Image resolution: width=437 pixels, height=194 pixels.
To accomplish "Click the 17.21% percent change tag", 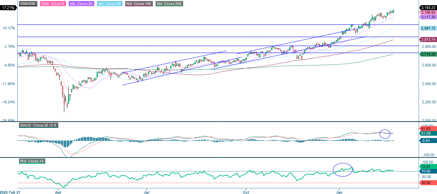I will 8,7.
